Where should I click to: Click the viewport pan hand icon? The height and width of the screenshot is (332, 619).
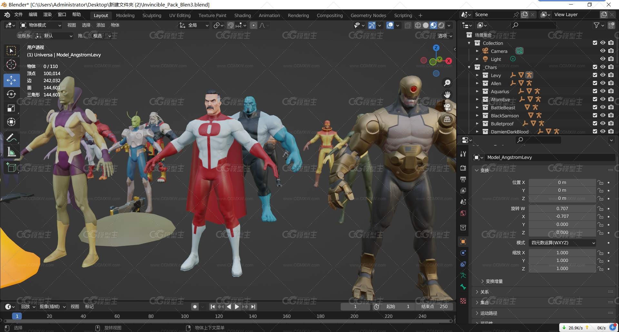pos(447,95)
